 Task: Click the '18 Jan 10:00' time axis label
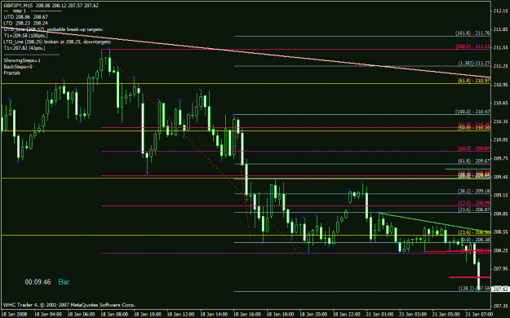148,314
